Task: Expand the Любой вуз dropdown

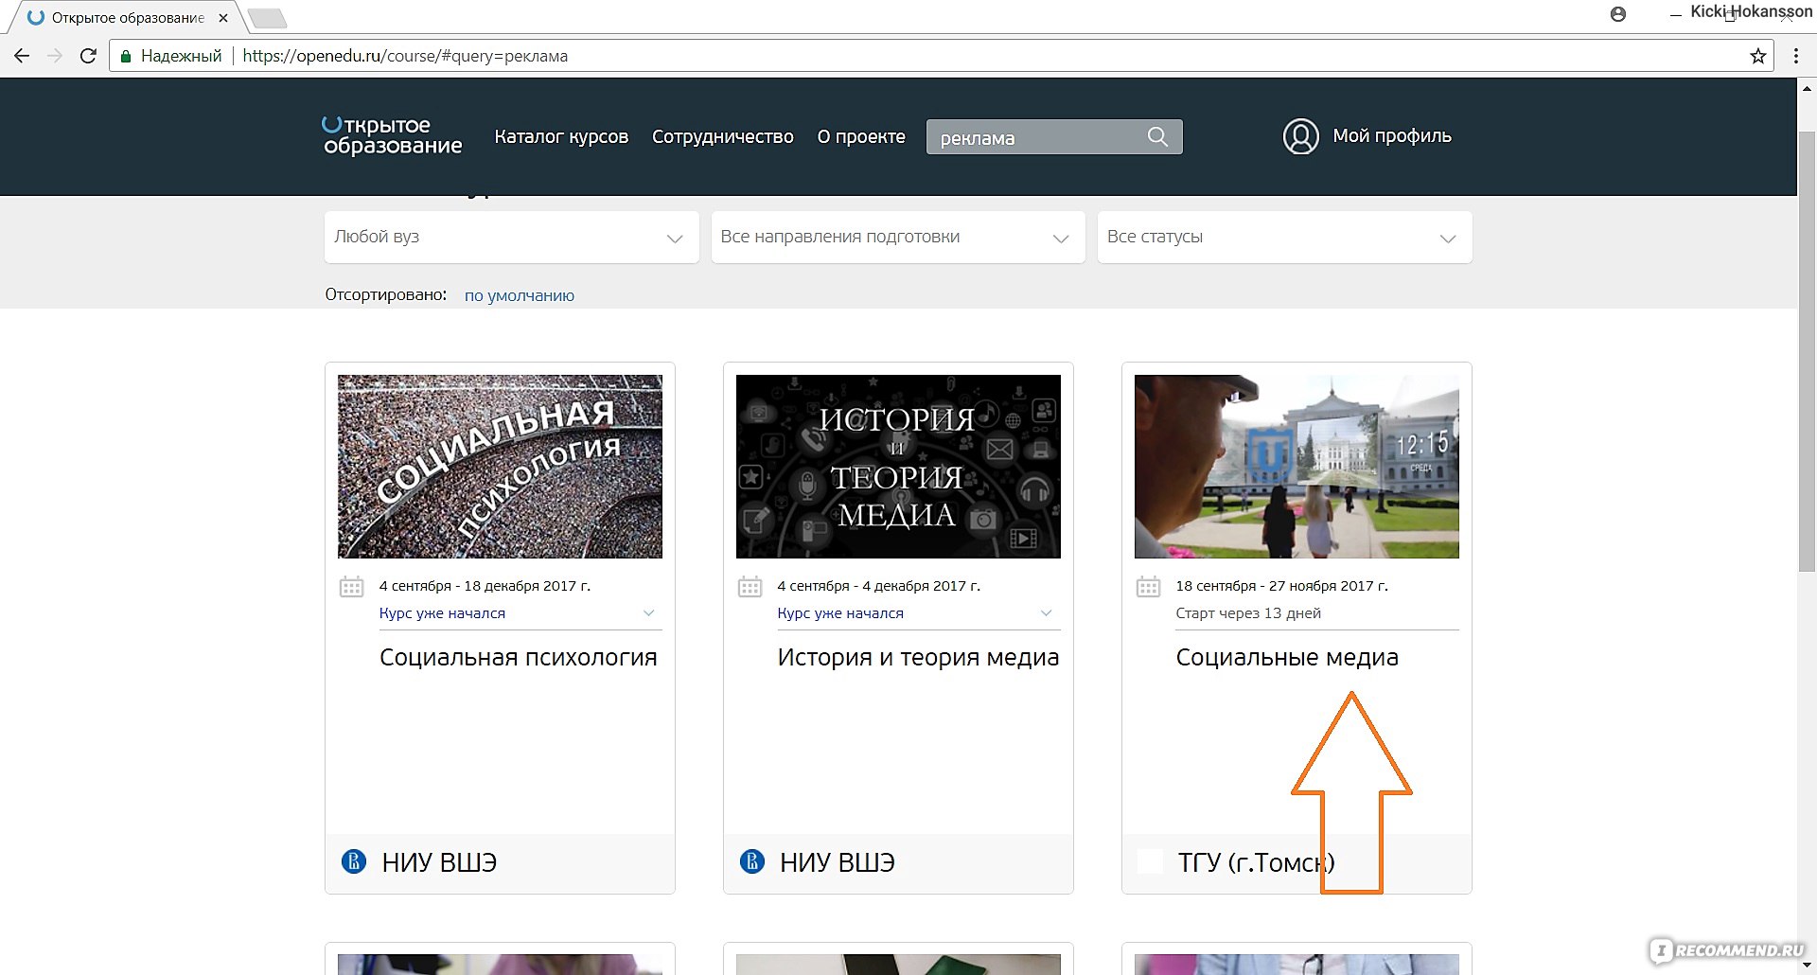Action: coord(511,237)
